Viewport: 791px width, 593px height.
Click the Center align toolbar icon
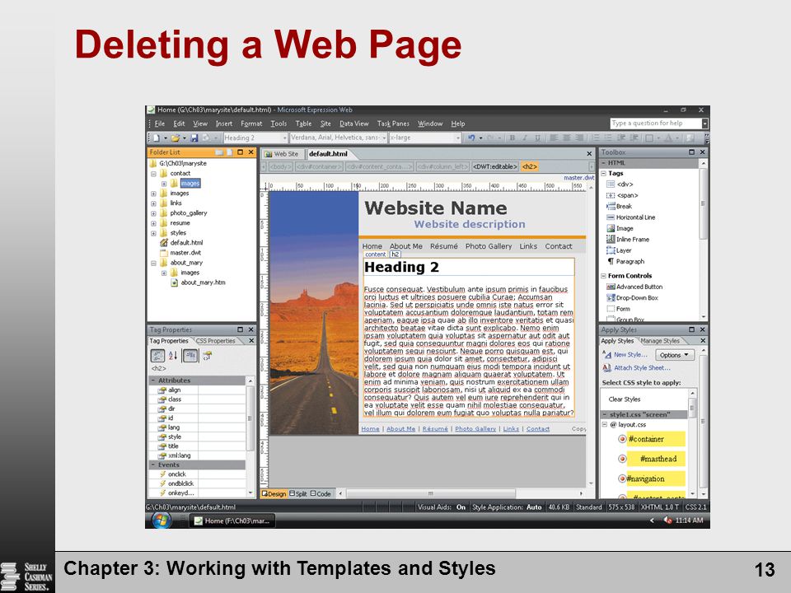[x=566, y=138]
